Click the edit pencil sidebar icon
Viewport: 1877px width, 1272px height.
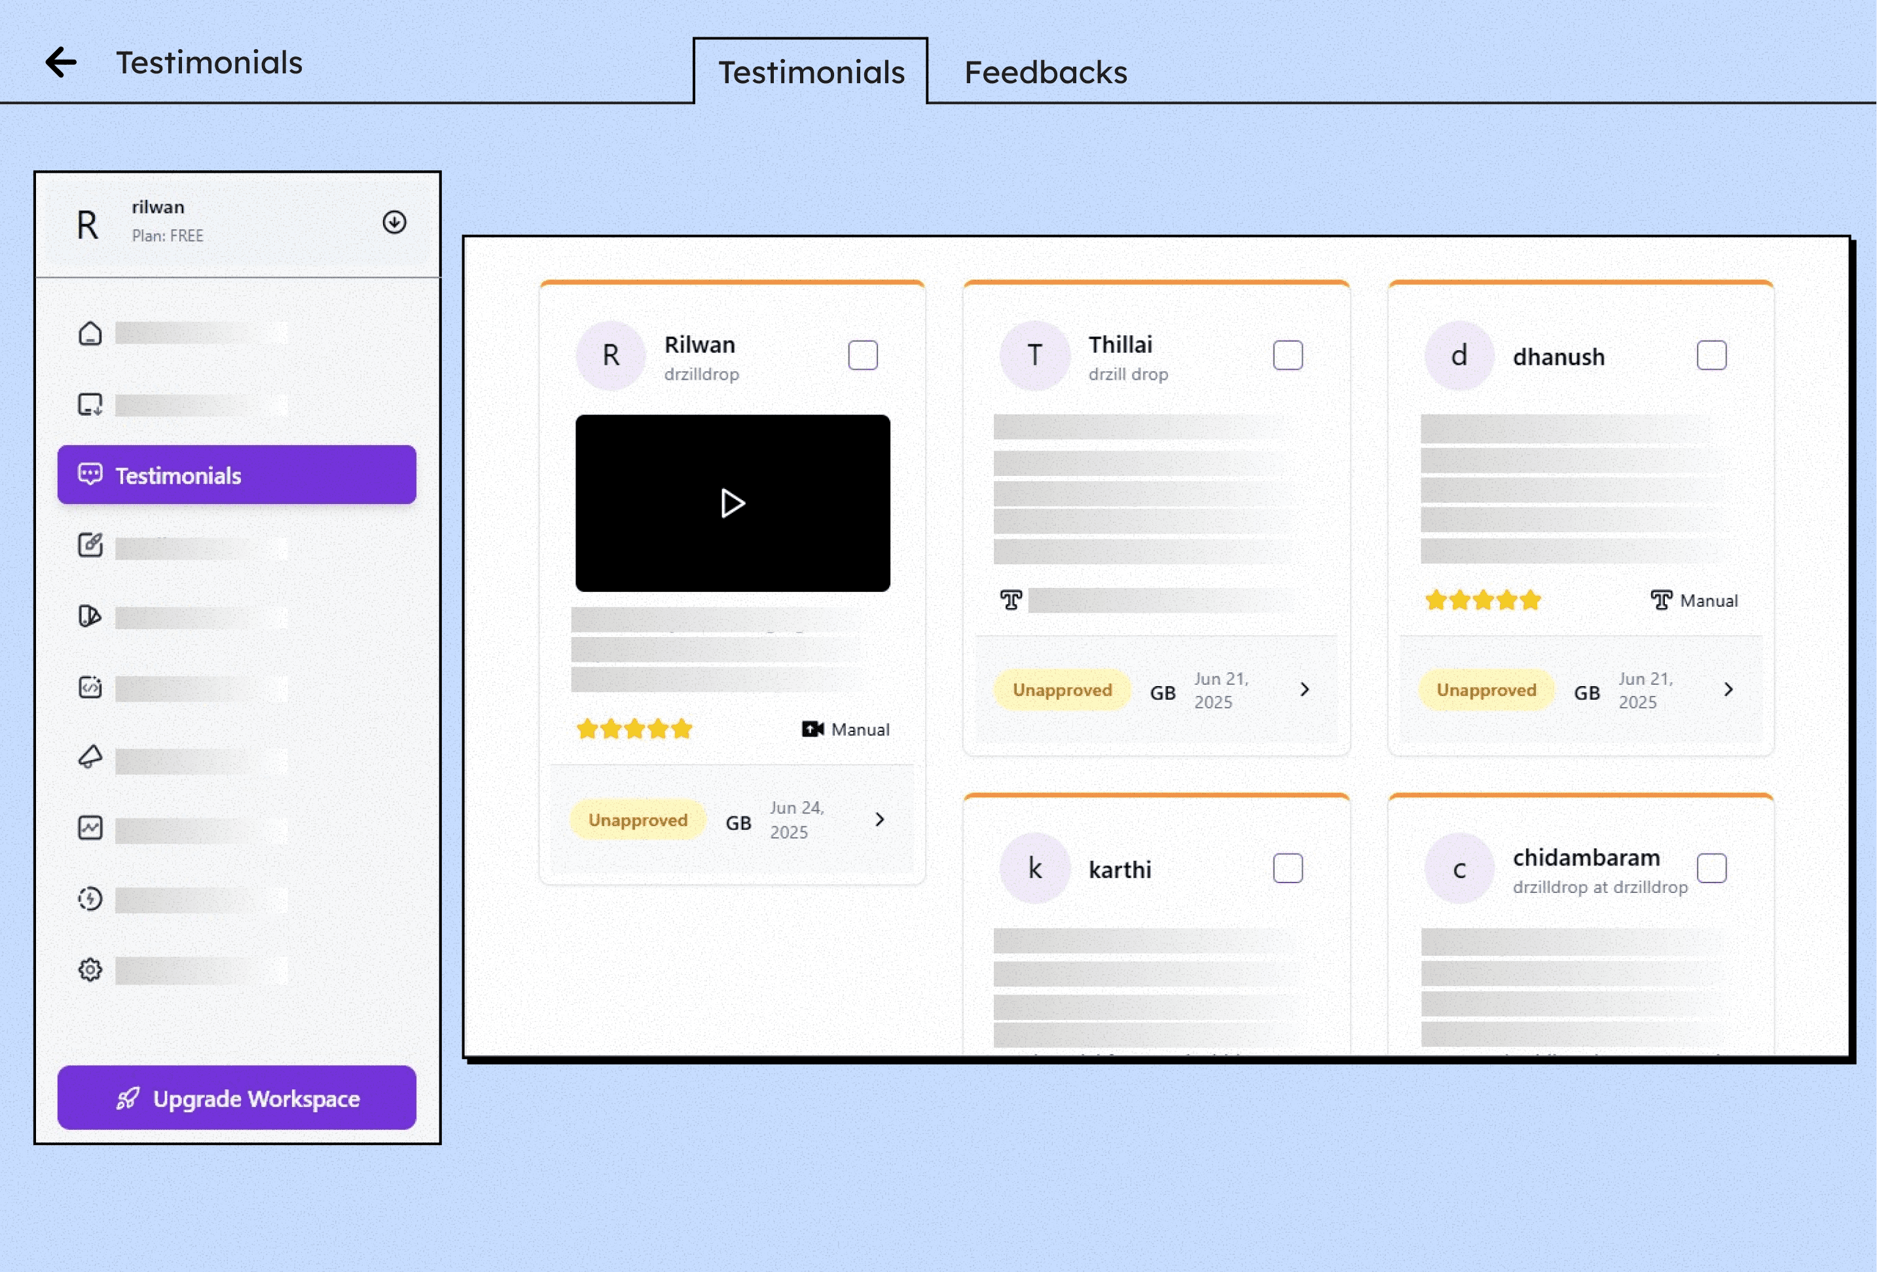(90, 545)
